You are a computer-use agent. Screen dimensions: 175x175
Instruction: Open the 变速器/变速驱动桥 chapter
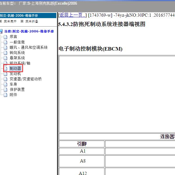pyautogui.click(x=26, y=79)
